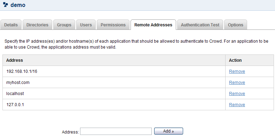Click the demo application icon
The height and width of the screenshot is (137, 275).
coord(6,5)
